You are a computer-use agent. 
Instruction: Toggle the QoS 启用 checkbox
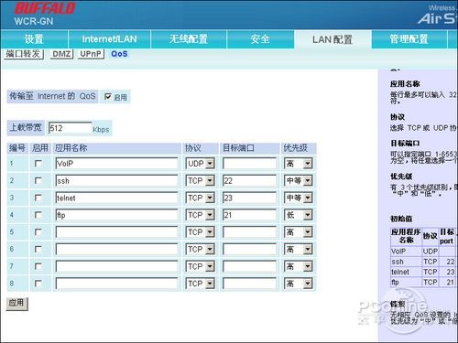coord(108,97)
